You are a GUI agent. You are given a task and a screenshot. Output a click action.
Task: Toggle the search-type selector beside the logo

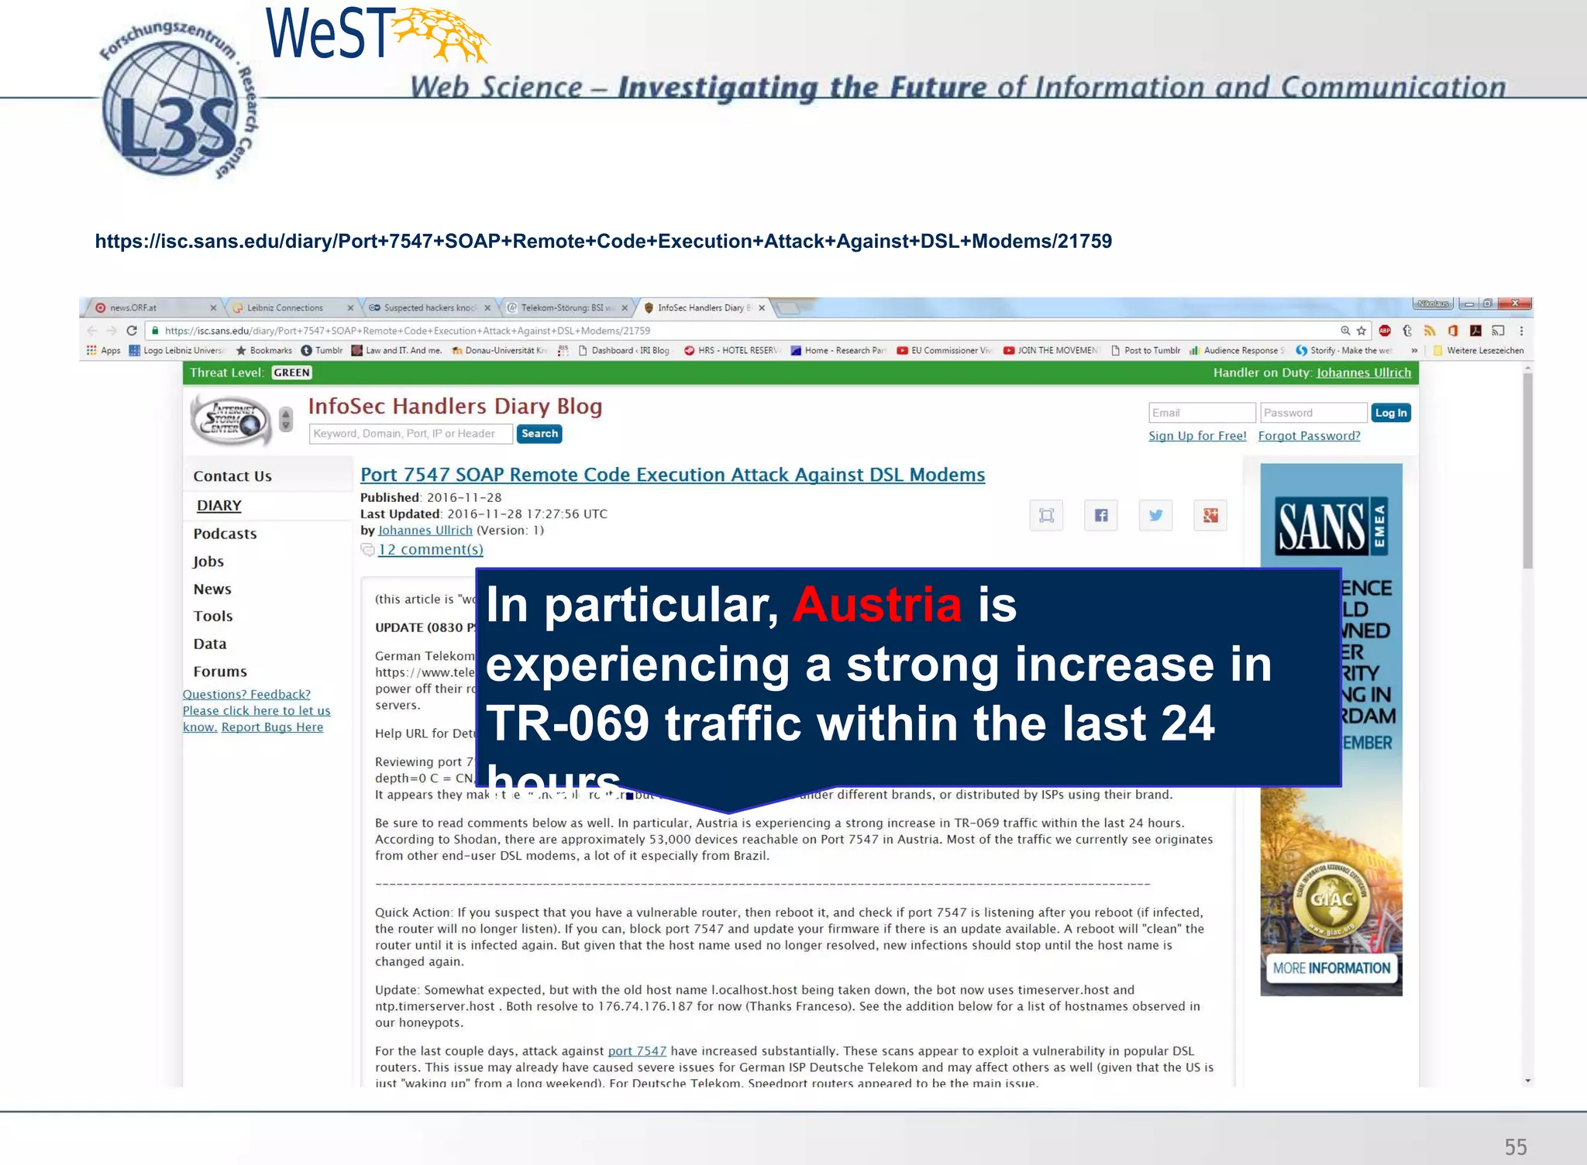(x=286, y=419)
